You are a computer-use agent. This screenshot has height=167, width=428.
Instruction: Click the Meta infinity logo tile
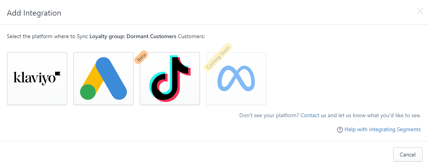tap(236, 79)
